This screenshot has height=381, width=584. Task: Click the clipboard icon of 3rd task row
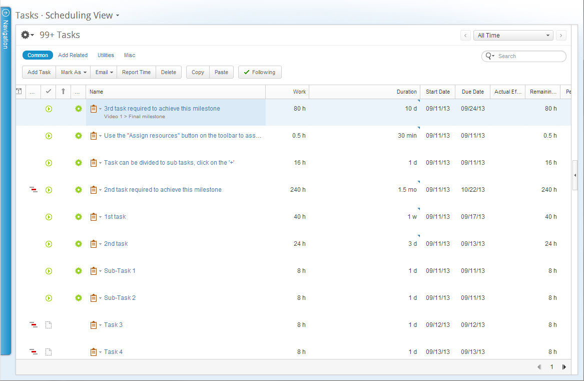94,109
